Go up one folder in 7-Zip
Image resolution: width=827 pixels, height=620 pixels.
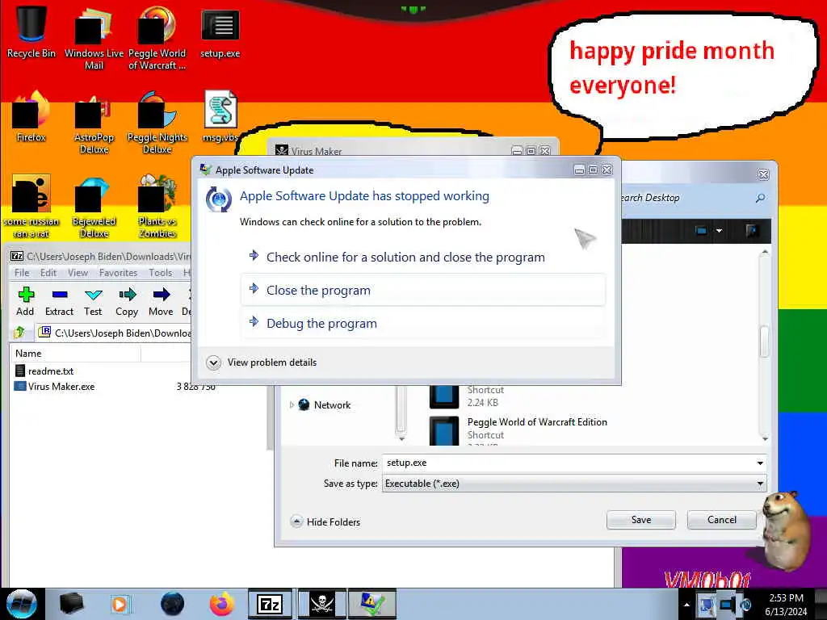(x=19, y=332)
